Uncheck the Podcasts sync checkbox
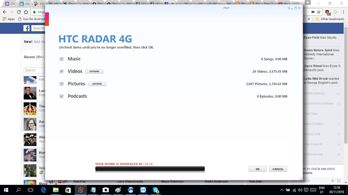 62,96
